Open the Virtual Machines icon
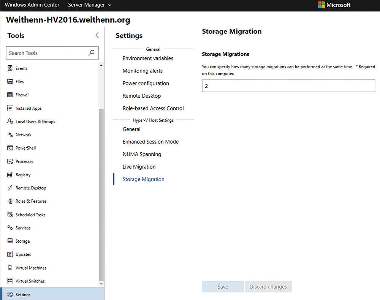The image size is (380, 300). click(10, 267)
